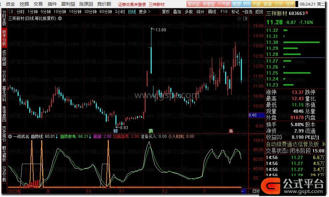Open the 基本资料 sidebar tab
This screenshot has width=329, height=197.
point(4,94)
